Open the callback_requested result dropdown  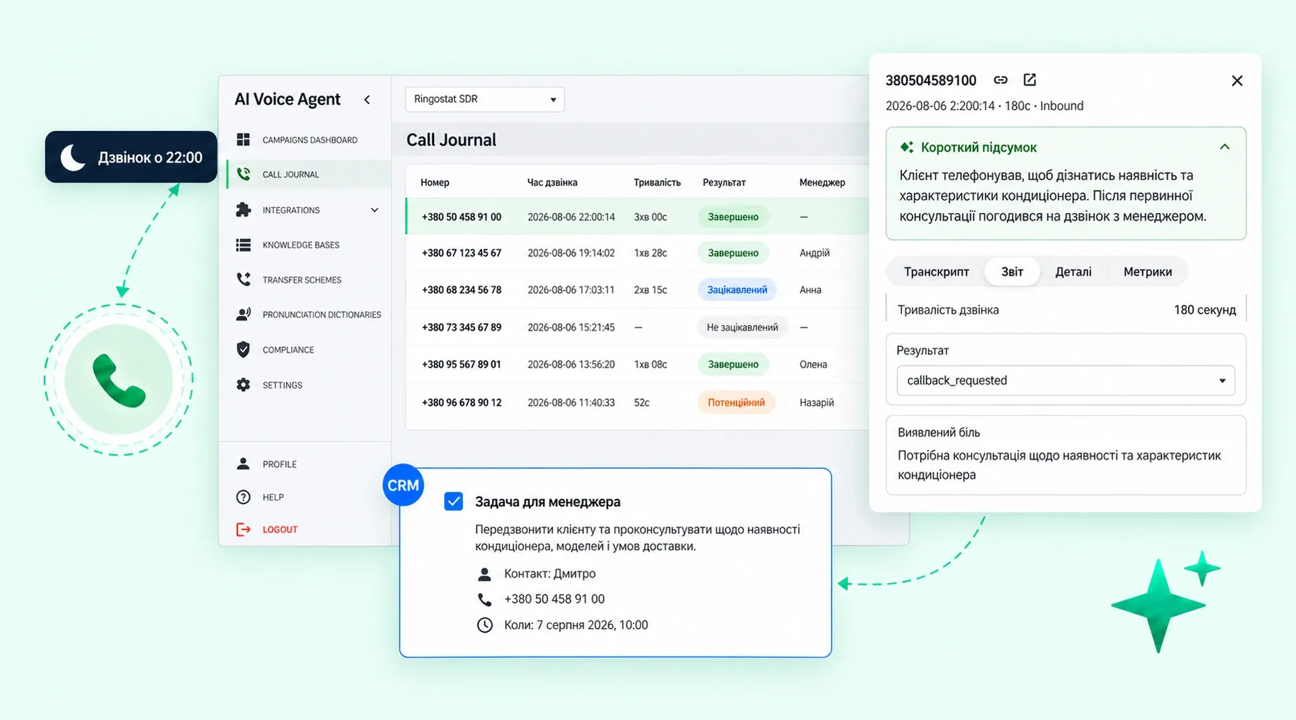(x=1066, y=381)
